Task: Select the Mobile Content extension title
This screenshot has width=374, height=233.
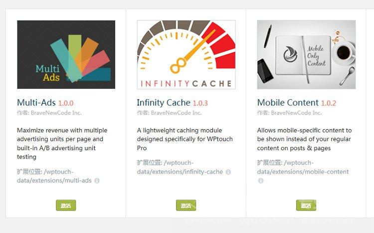Action: click(x=288, y=103)
